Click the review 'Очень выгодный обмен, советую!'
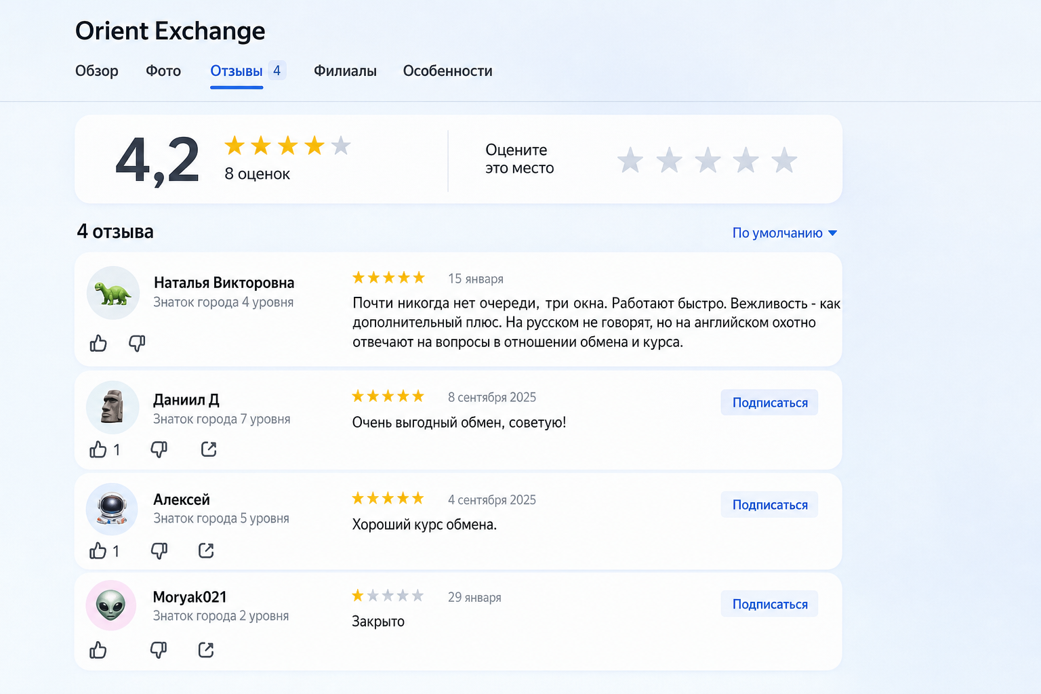Viewport: 1041px width, 694px height. (459, 423)
